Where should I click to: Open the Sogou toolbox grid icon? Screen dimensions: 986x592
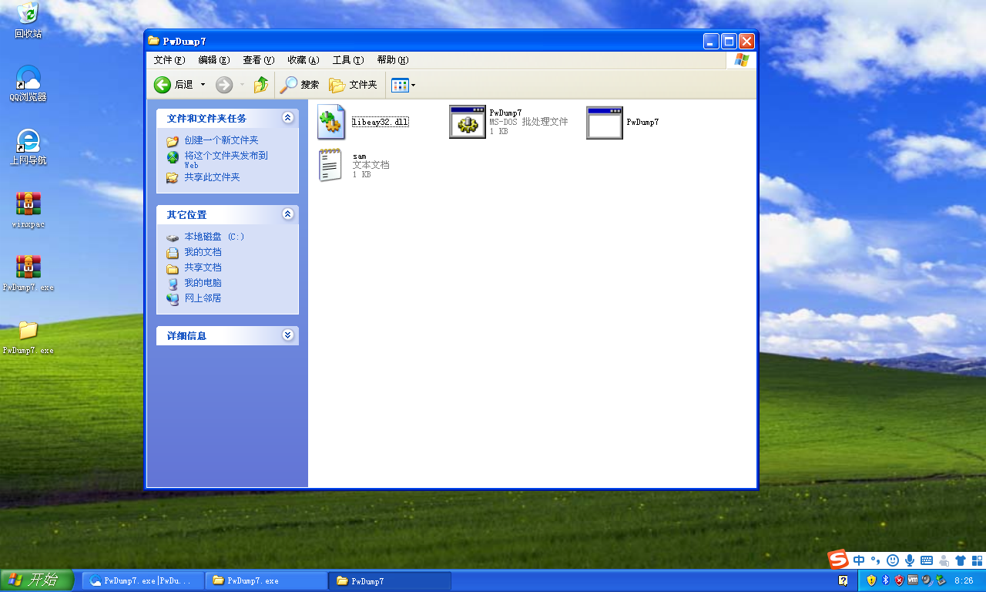(977, 560)
